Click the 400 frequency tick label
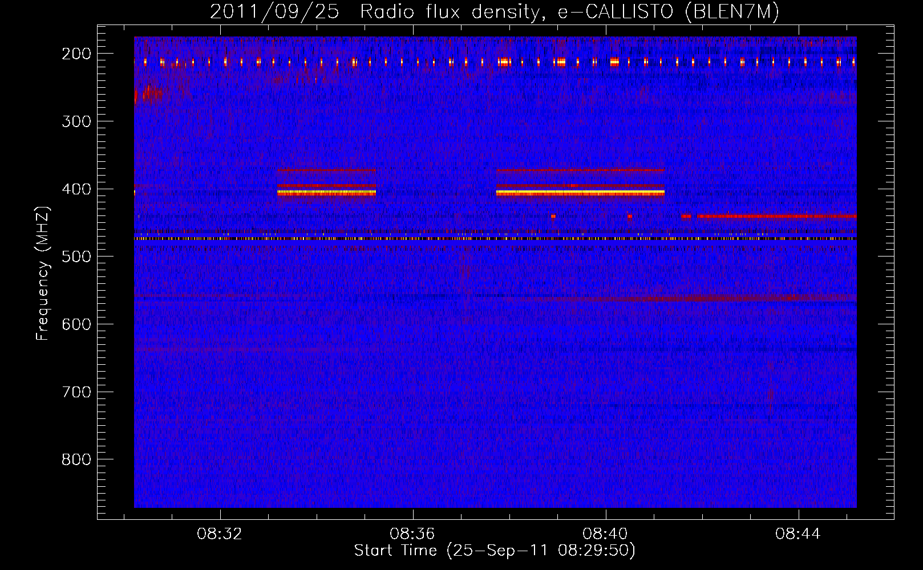This screenshot has height=570, width=923. [x=76, y=189]
